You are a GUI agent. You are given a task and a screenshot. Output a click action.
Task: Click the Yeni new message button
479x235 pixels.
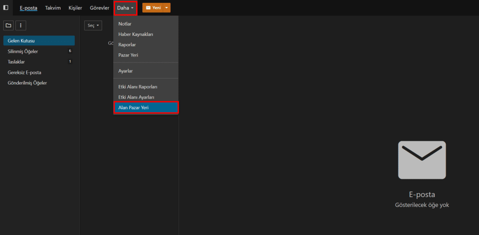pos(152,8)
